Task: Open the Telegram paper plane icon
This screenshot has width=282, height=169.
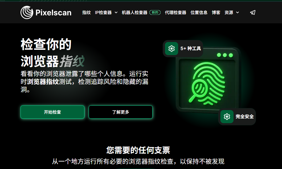Action: [x=253, y=12]
